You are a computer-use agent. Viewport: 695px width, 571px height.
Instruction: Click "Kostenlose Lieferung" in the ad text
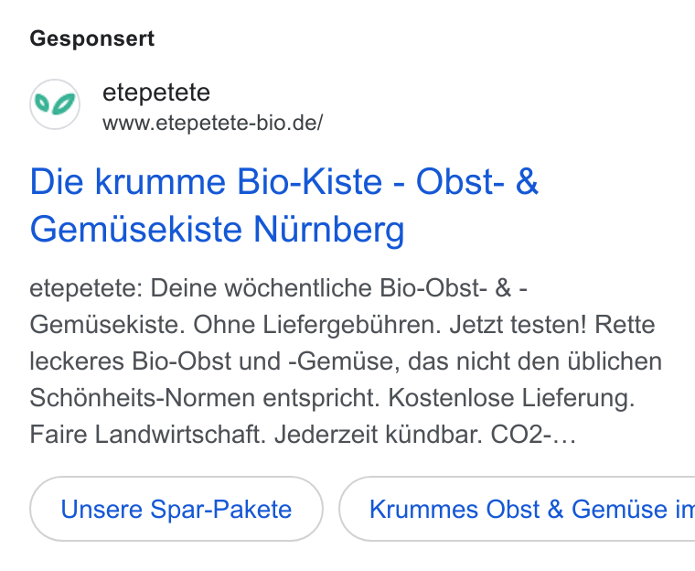[511, 397]
